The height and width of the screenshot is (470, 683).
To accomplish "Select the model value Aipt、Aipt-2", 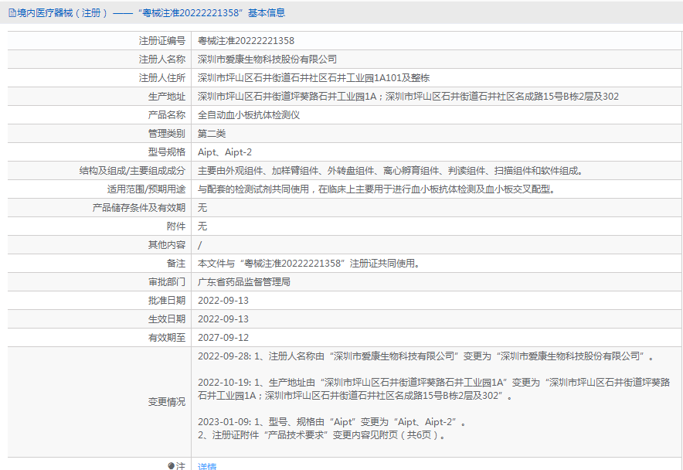I will coord(225,152).
